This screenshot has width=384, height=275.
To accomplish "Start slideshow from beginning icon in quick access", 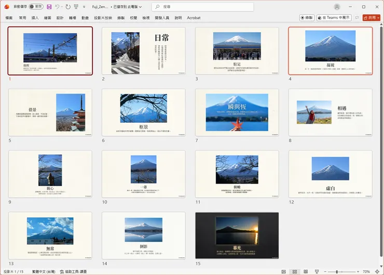I will [76, 7].
